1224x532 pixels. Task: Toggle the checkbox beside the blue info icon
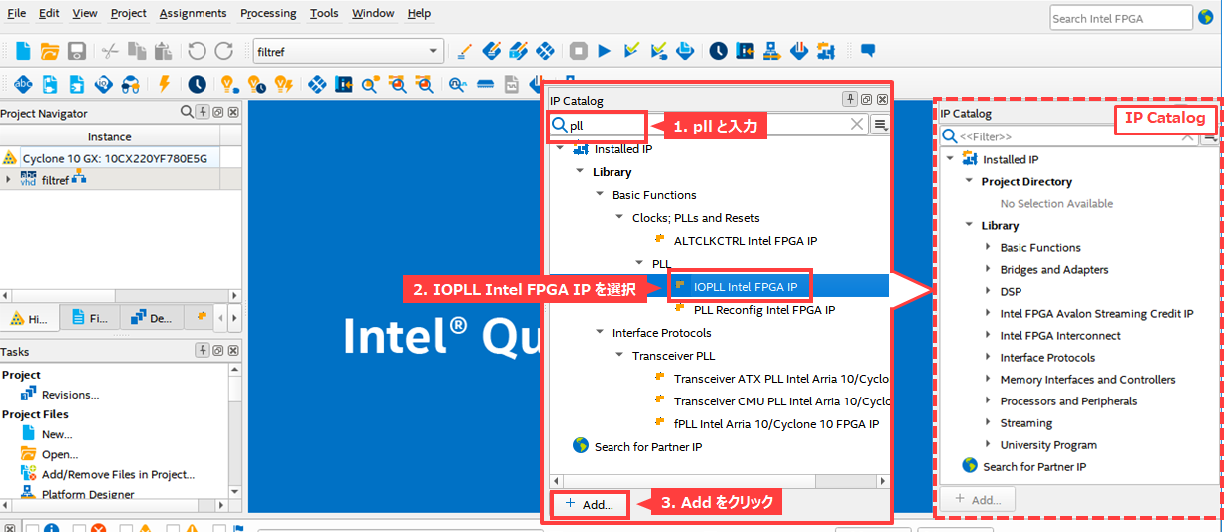click(x=32, y=528)
